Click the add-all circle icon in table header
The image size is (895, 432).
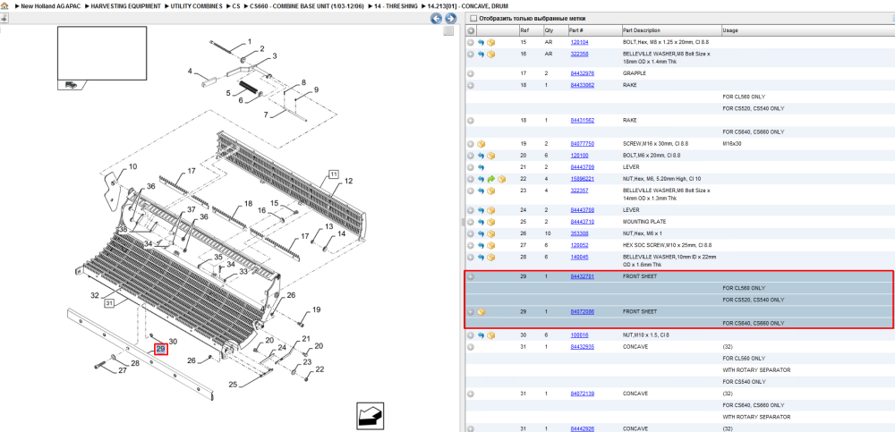(x=471, y=30)
